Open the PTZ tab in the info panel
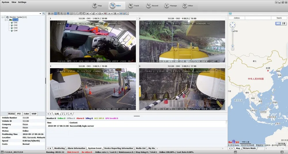 [19, 114]
